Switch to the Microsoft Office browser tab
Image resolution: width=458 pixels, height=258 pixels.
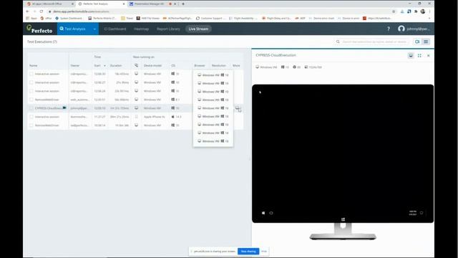point(50,4)
